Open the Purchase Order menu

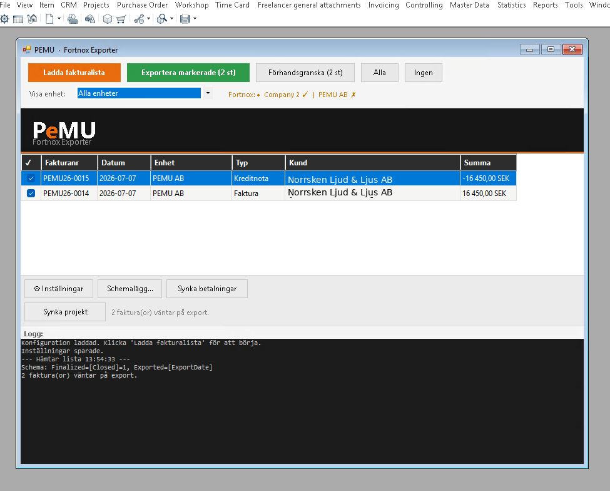tap(143, 5)
